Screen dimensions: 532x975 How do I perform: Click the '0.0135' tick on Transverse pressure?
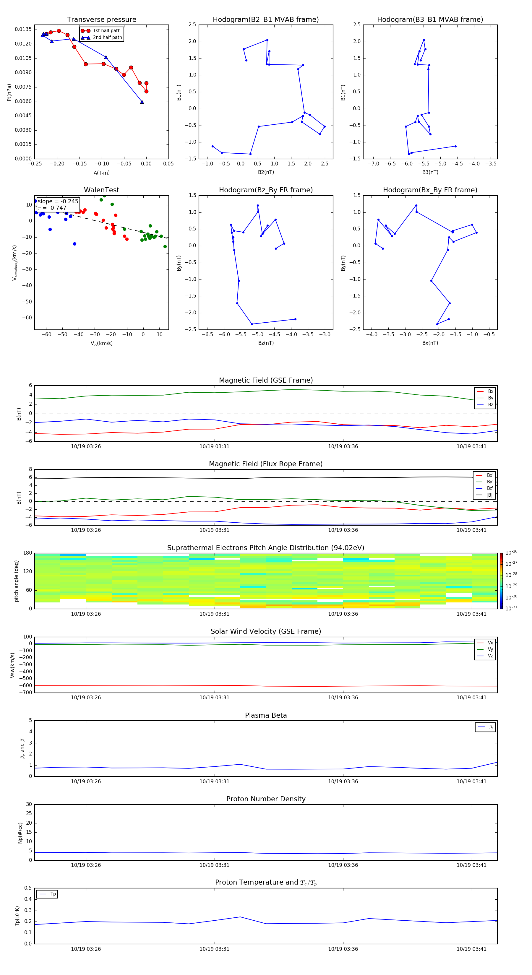pyautogui.click(x=23, y=30)
